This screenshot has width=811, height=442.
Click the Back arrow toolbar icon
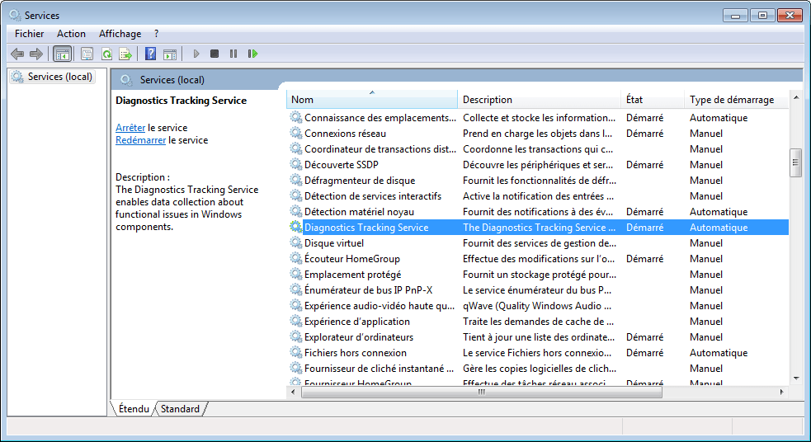(17, 54)
